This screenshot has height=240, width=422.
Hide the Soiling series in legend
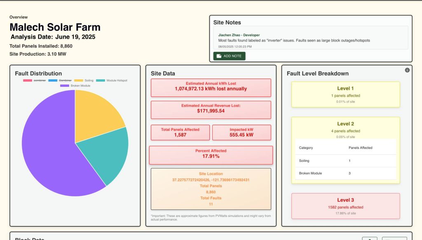tap(84, 80)
